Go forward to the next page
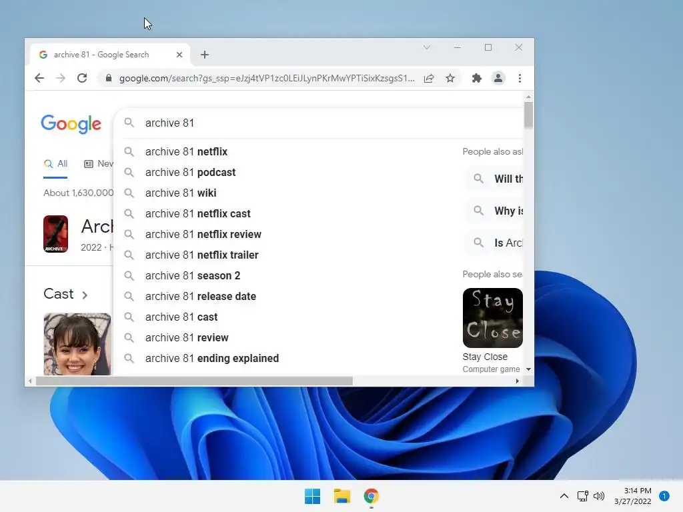 [61, 79]
